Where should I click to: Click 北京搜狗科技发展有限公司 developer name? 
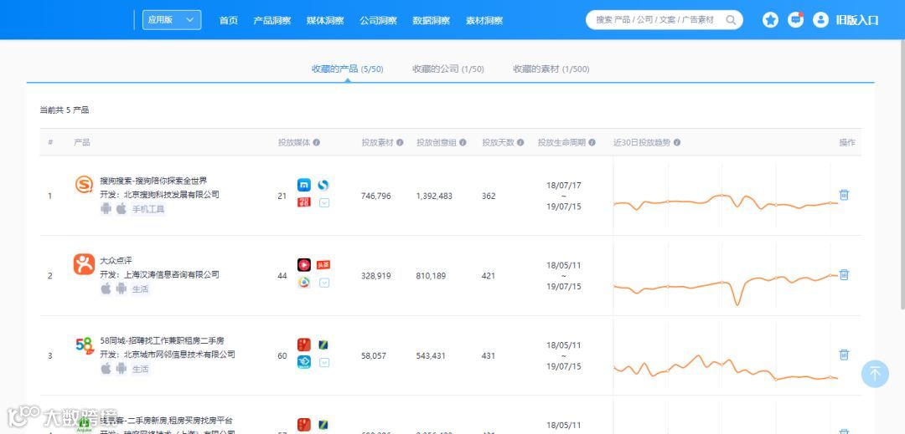[172, 195]
